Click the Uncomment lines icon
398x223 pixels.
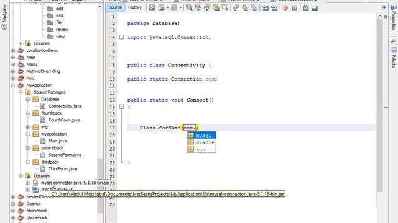pos(315,8)
